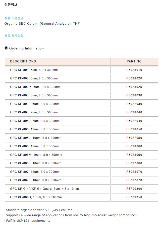Select part number F6028090
The image size is (164, 226).
[x=134, y=155]
